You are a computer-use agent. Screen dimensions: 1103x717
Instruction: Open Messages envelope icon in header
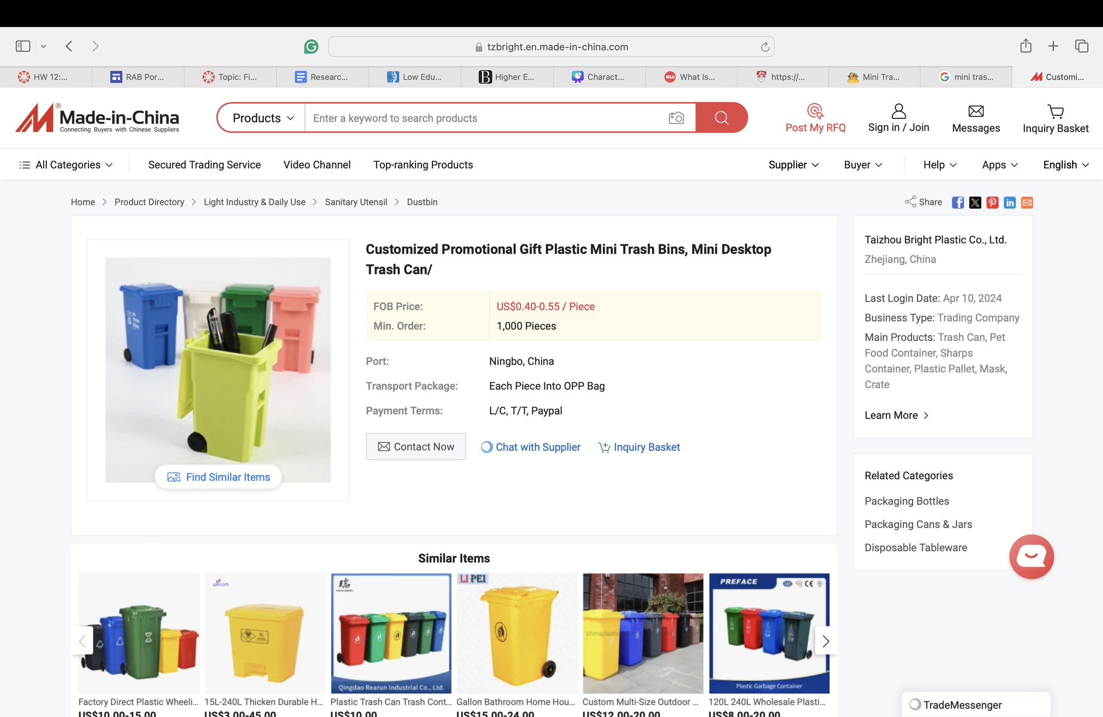click(x=976, y=112)
